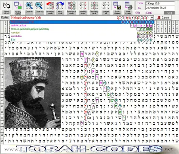Screen dimensions: 179x154
Task: Click the red X cancel icon
Action: tap(159, 17)
